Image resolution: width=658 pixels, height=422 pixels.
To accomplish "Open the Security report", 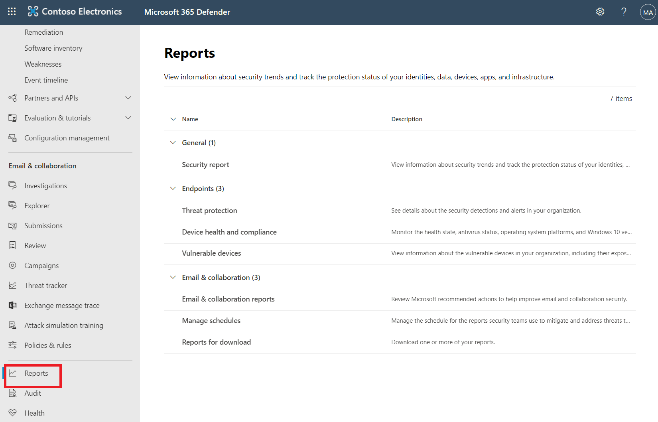I will point(205,165).
